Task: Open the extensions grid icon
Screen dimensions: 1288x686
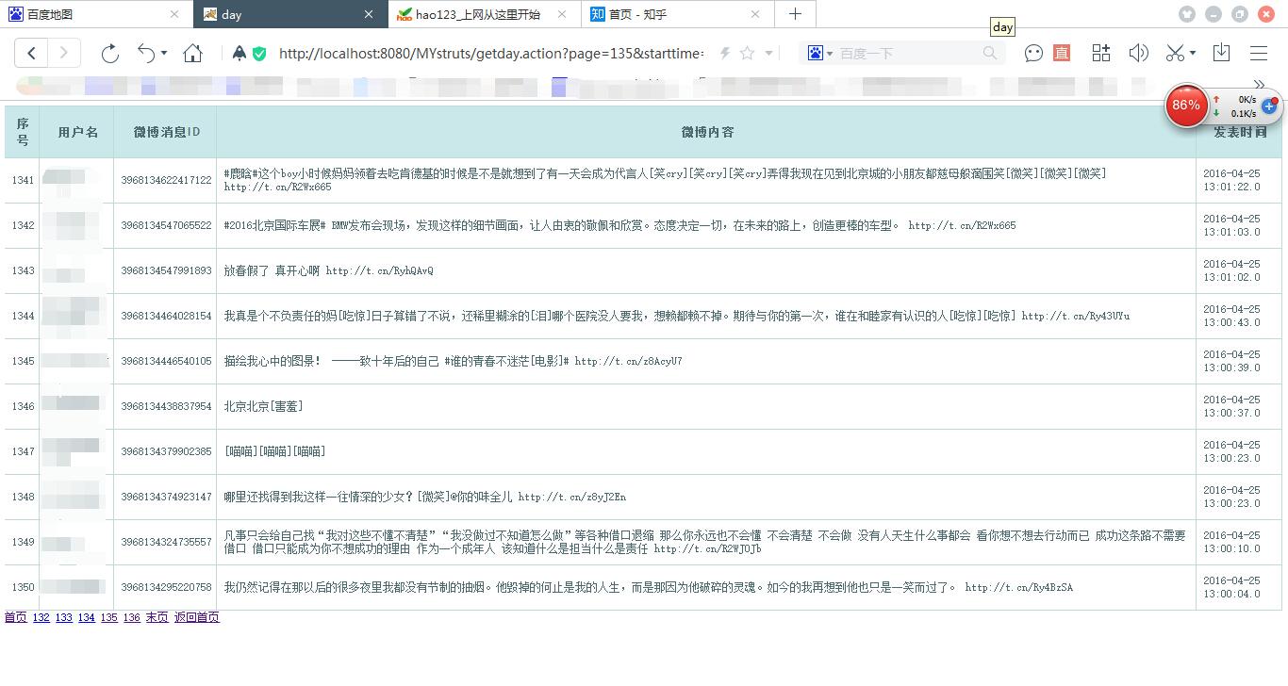Action: click(x=1099, y=53)
